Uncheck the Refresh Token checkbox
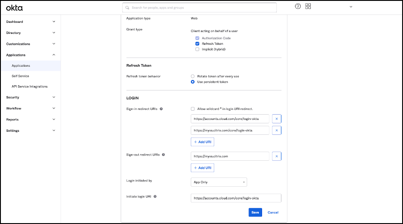The image size is (403, 224). [x=198, y=43]
